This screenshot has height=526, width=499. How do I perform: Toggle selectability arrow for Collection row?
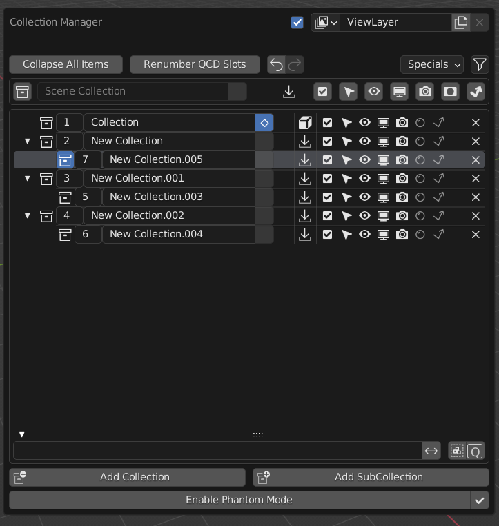click(x=346, y=122)
